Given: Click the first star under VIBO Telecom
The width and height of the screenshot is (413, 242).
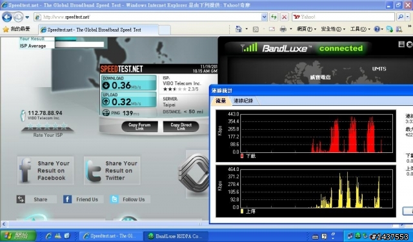Looking at the screenshot, I should click(x=30, y=126).
